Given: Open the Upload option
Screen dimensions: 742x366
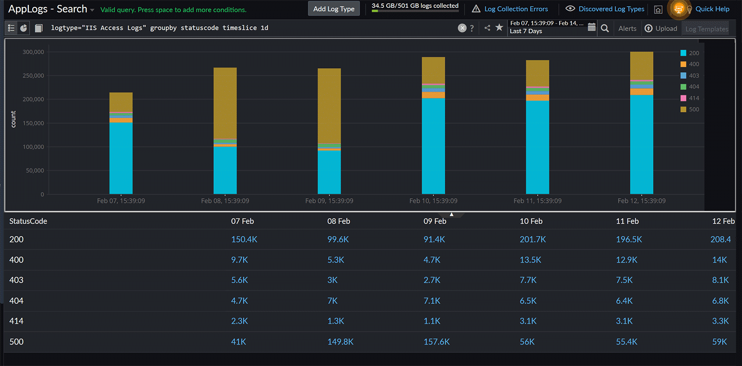Looking at the screenshot, I should [x=661, y=29].
